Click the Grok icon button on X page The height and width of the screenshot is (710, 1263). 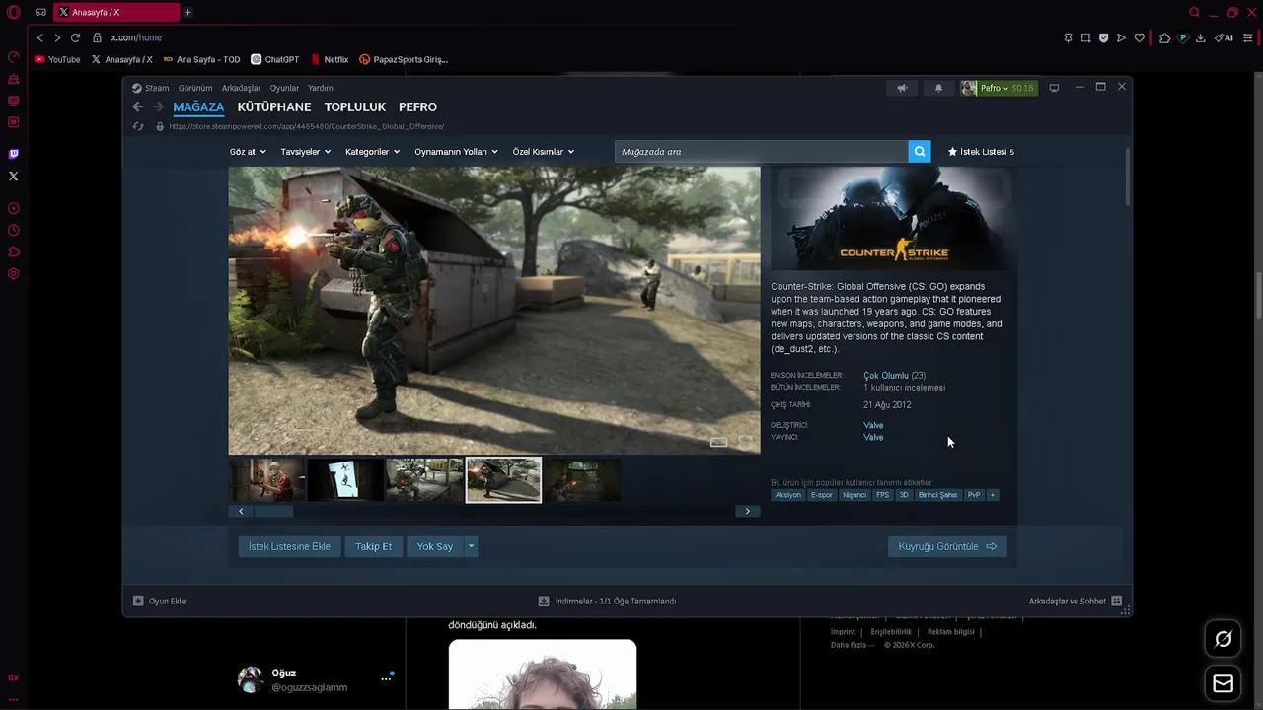(x=1224, y=639)
